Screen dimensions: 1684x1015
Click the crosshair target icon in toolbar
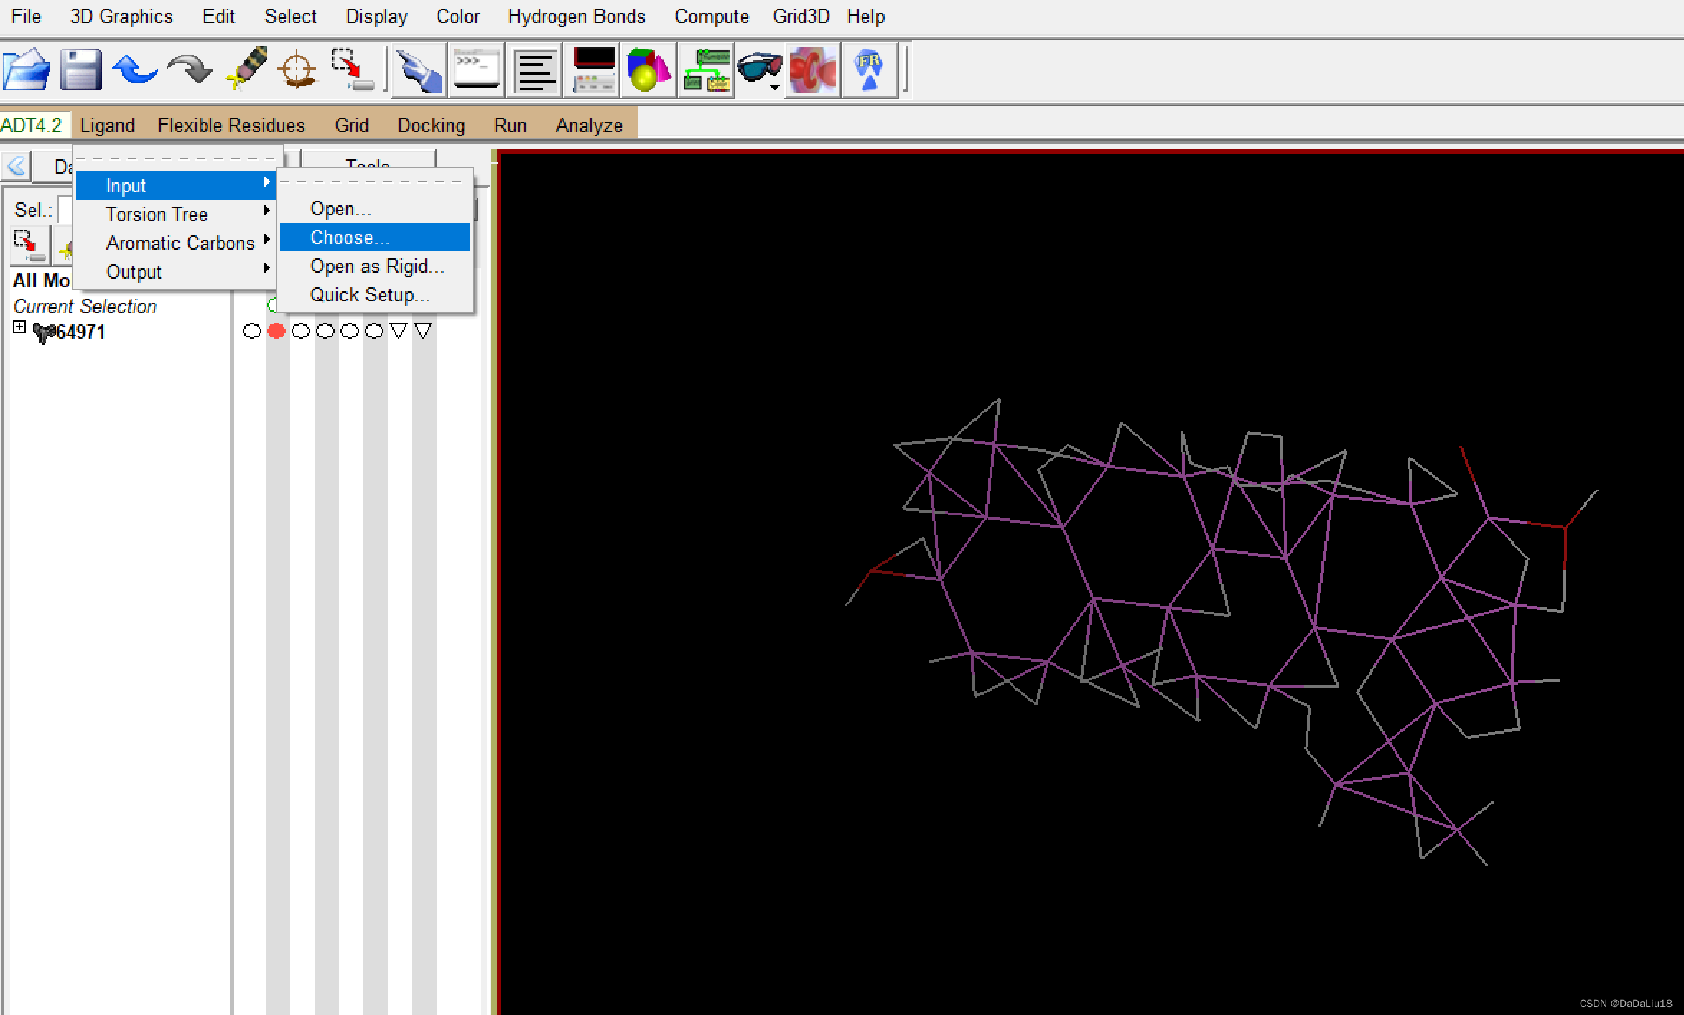297,70
